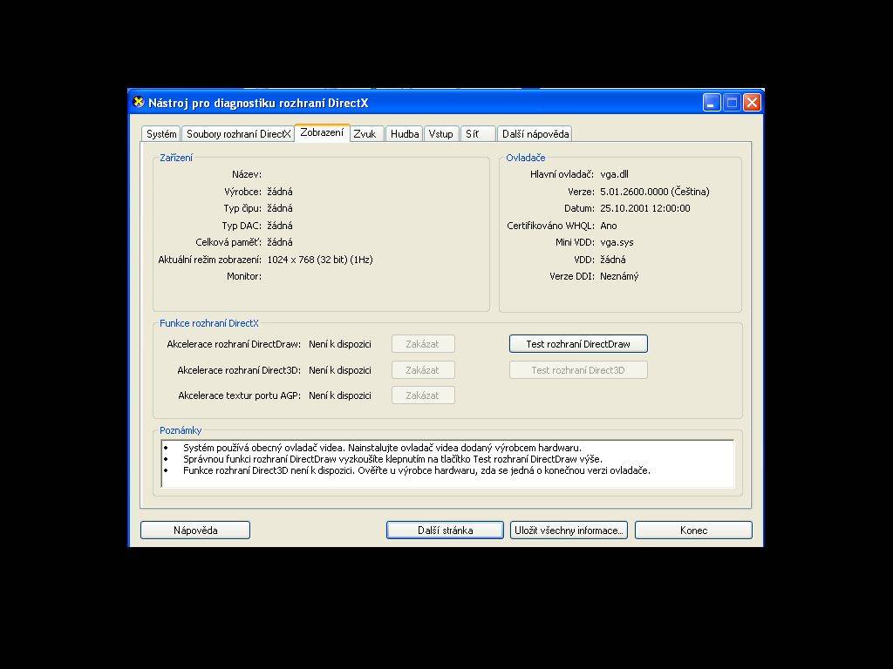Click Zakázat next to Direct3D acceleration
Screen dimensions: 893x669
(x=423, y=369)
